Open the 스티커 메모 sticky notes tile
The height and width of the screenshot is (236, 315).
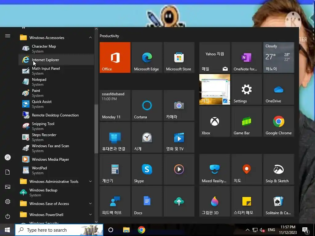tap(246, 201)
